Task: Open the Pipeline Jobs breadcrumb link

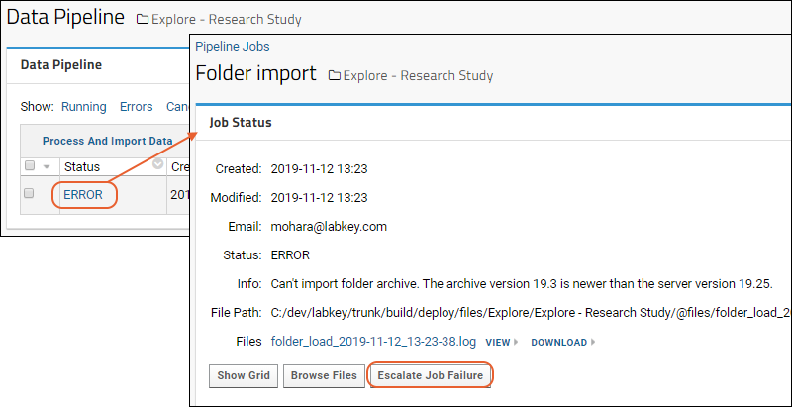Action: 233,47
